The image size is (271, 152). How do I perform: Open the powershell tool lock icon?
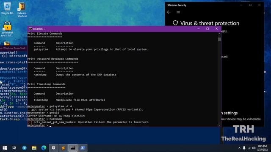[7, 29]
